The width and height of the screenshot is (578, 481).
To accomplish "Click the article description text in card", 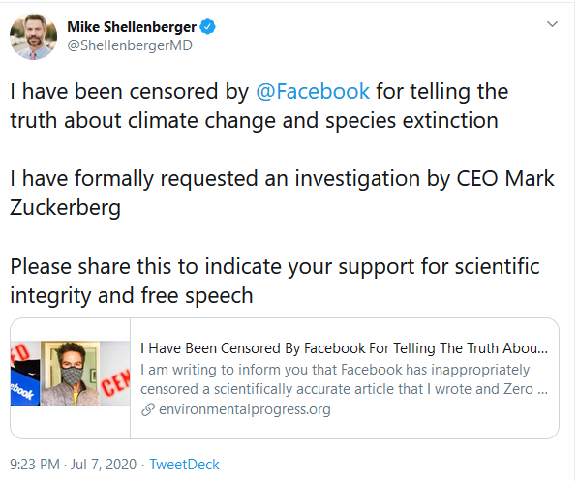I will click(x=344, y=379).
